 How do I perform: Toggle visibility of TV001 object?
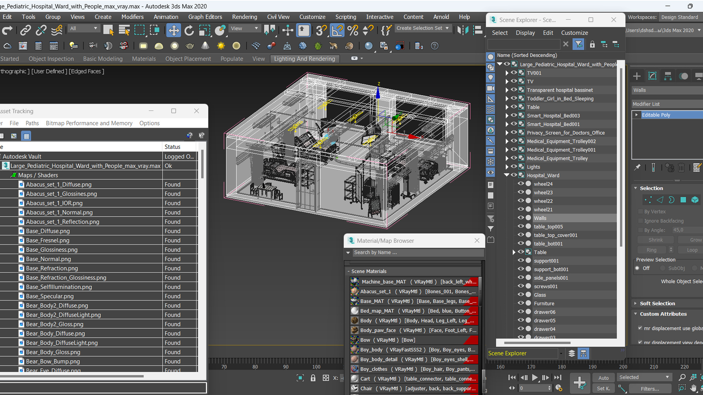point(514,72)
